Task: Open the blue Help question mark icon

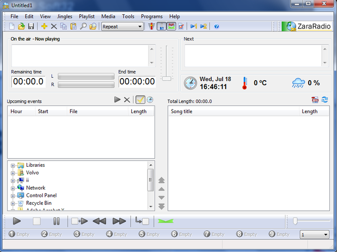Action: [216, 26]
